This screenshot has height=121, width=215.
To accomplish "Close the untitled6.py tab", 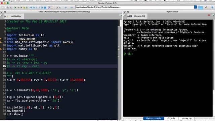I will click(5, 16).
